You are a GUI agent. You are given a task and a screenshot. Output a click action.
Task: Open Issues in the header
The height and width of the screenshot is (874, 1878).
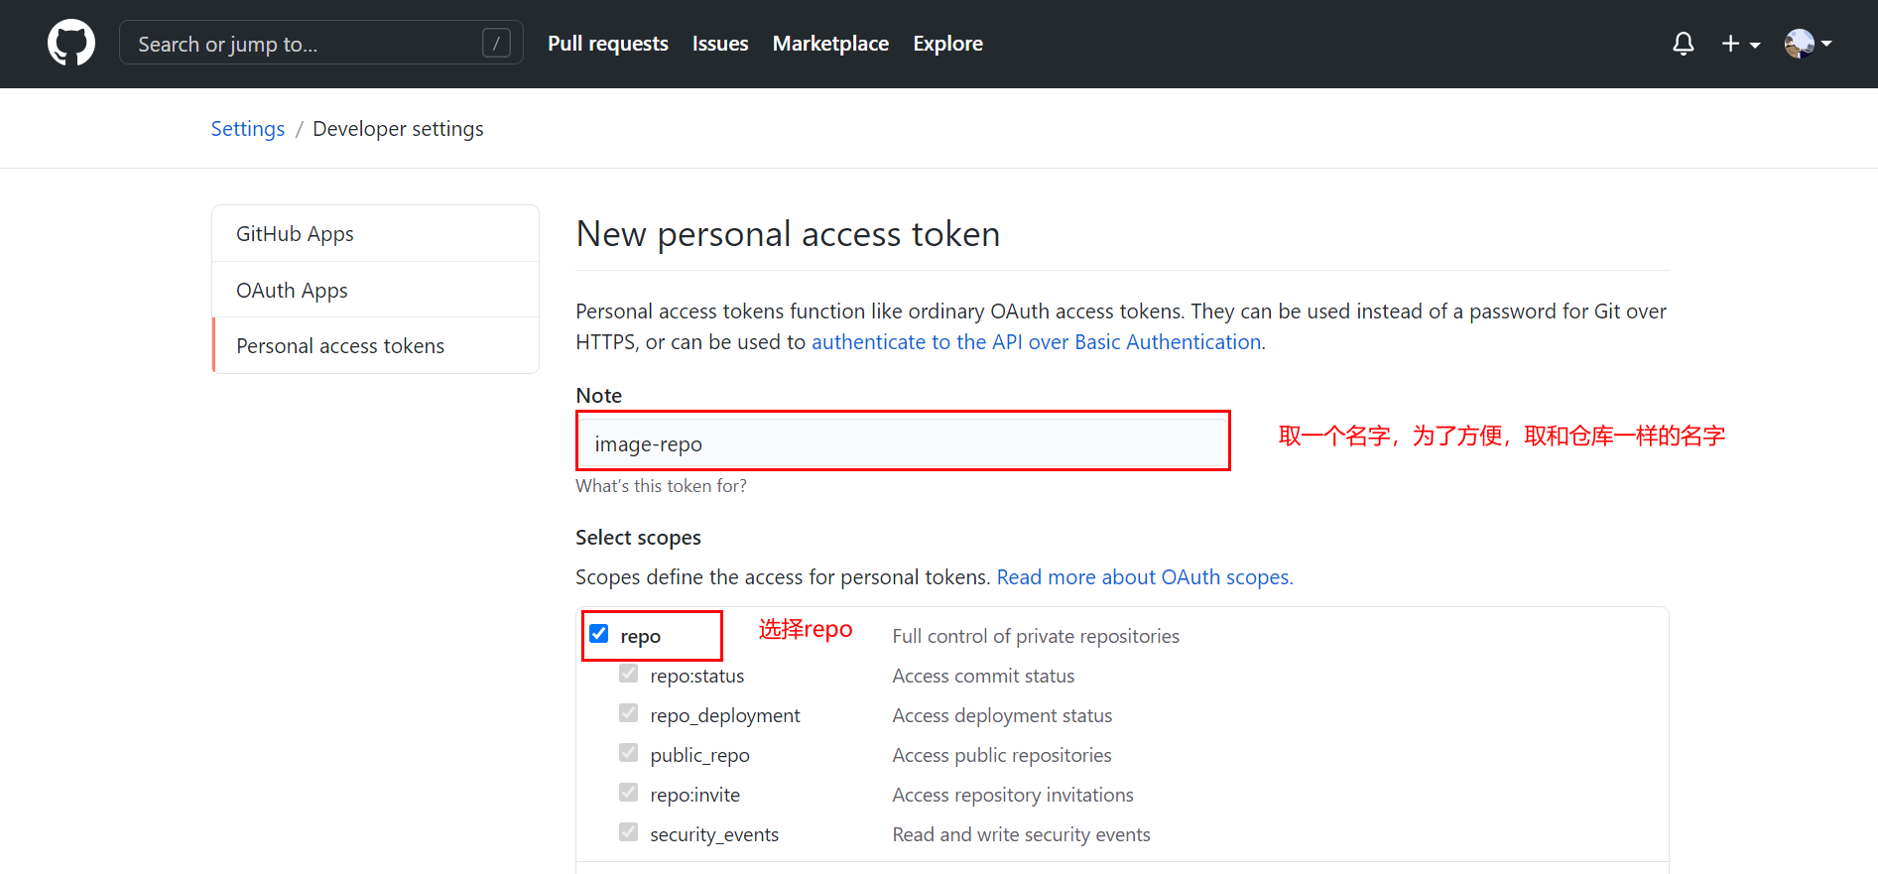(x=720, y=44)
